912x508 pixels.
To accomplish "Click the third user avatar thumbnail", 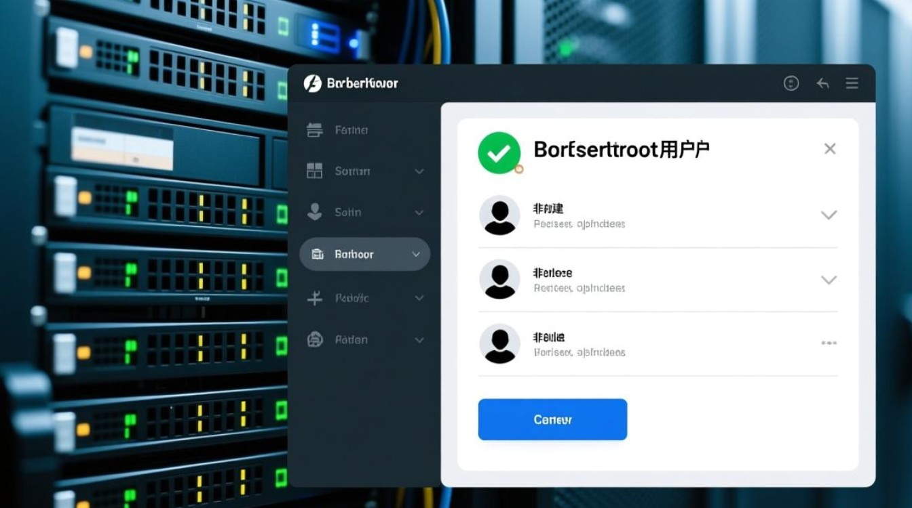I will [x=499, y=343].
